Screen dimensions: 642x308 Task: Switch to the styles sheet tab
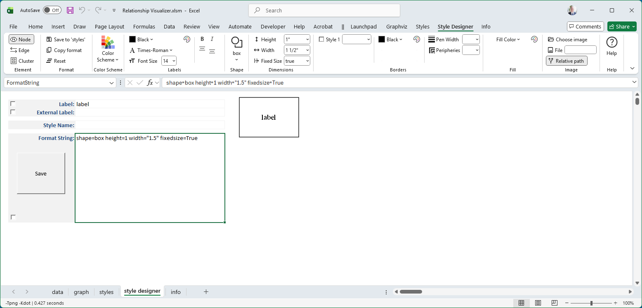pyautogui.click(x=106, y=292)
